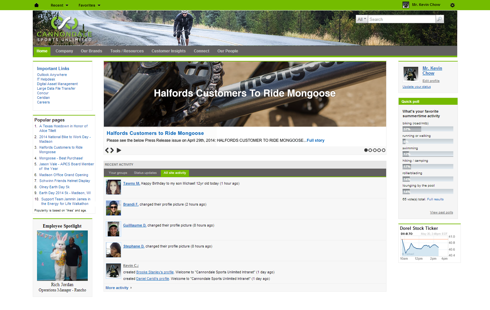Open Tawny M.'s profile photo
490x310 pixels.
coord(113,187)
